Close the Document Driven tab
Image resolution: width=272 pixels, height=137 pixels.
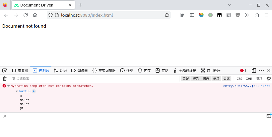click(x=70, y=5)
